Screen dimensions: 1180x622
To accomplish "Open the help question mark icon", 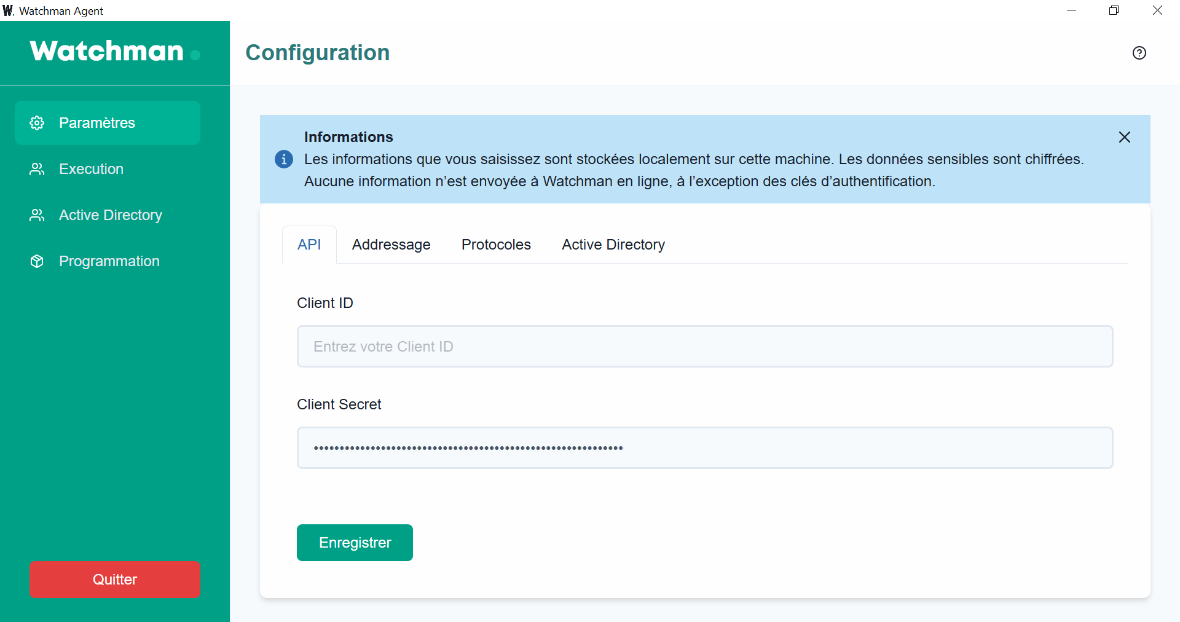I will tap(1139, 53).
